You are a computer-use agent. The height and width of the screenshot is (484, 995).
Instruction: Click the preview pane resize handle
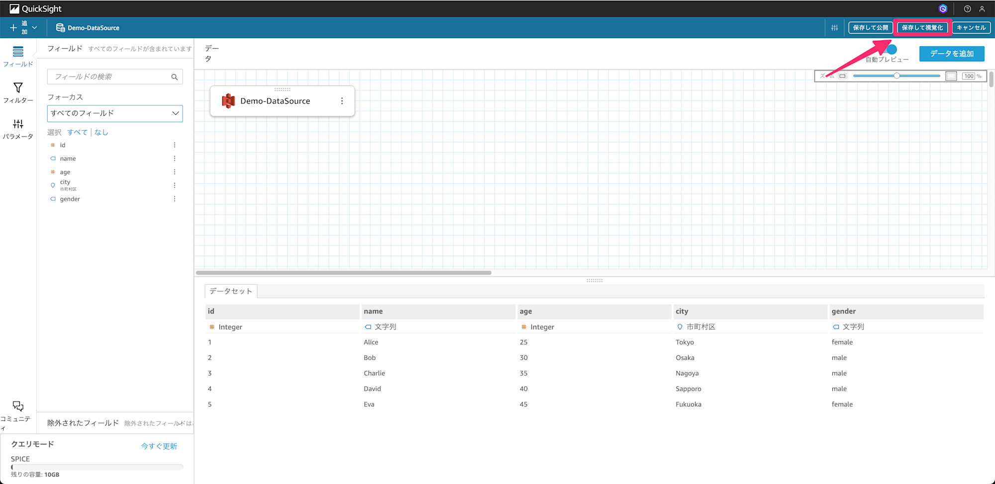(x=595, y=281)
